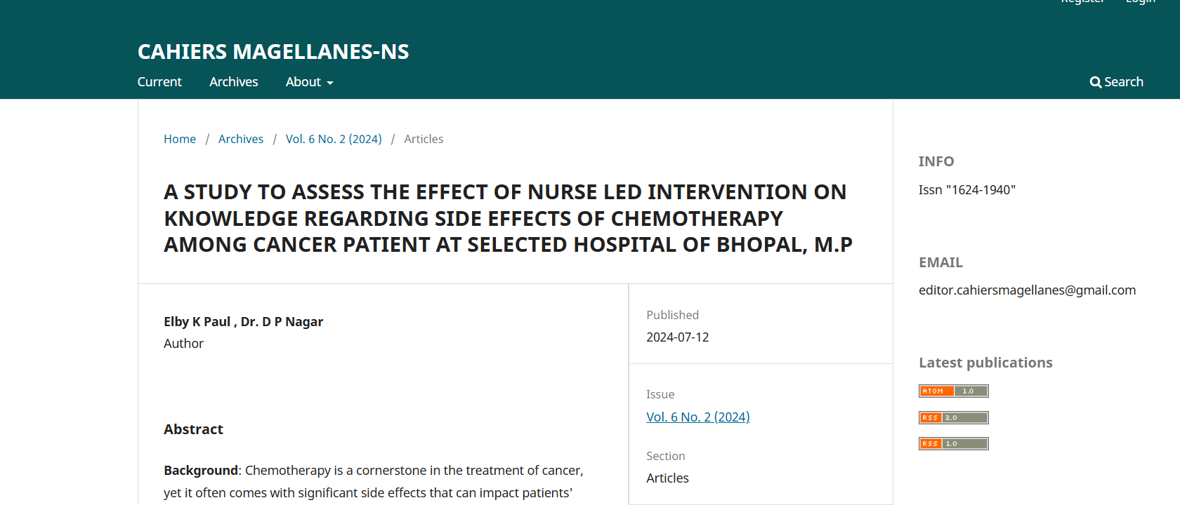The image size is (1180, 505).
Task: Open the Current menu item
Action: tap(159, 82)
